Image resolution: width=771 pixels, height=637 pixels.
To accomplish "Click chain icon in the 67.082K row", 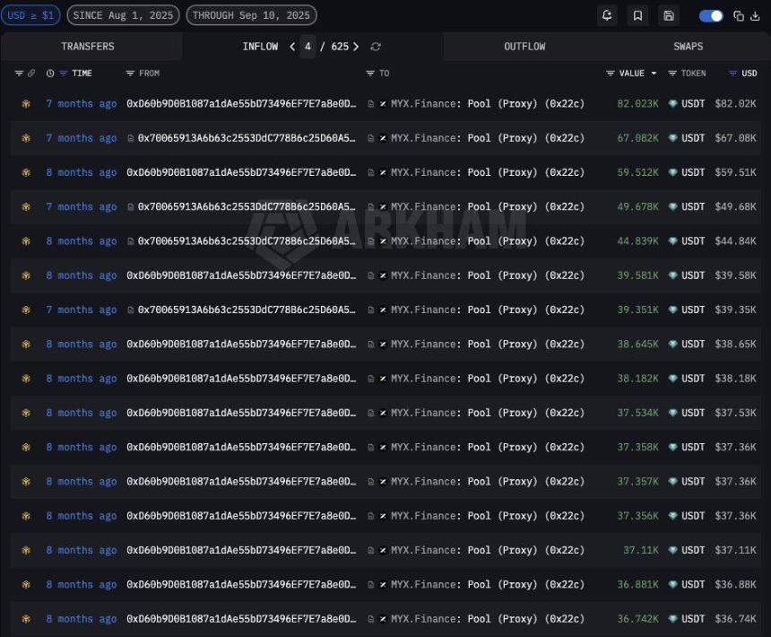I will (26, 138).
